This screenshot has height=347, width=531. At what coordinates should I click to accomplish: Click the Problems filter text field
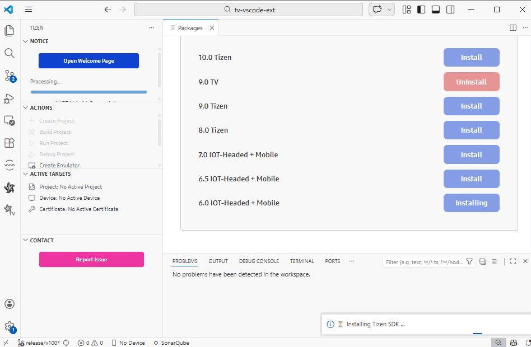[423, 262]
